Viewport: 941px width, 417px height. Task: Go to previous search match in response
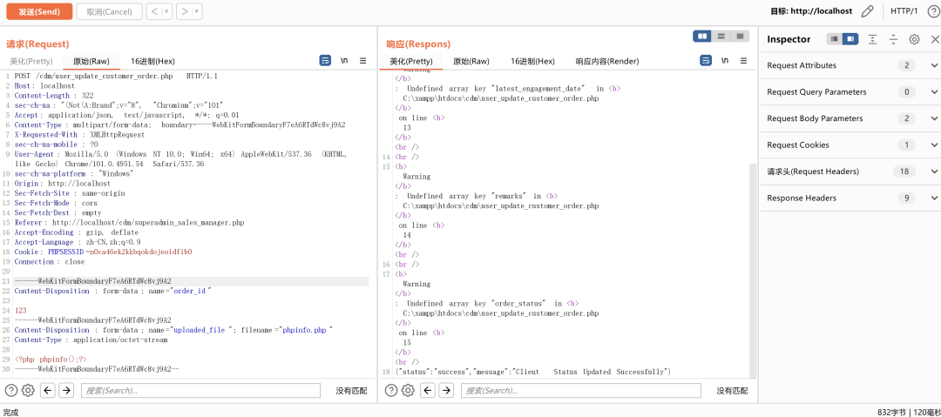coord(428,391)
